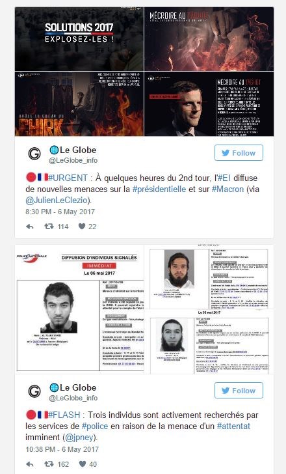This screenshot has height=474, width=286.
Task: Open the Solutions 2017 image thumbnail
Action: pyautogui.click(x=79, y=39)
